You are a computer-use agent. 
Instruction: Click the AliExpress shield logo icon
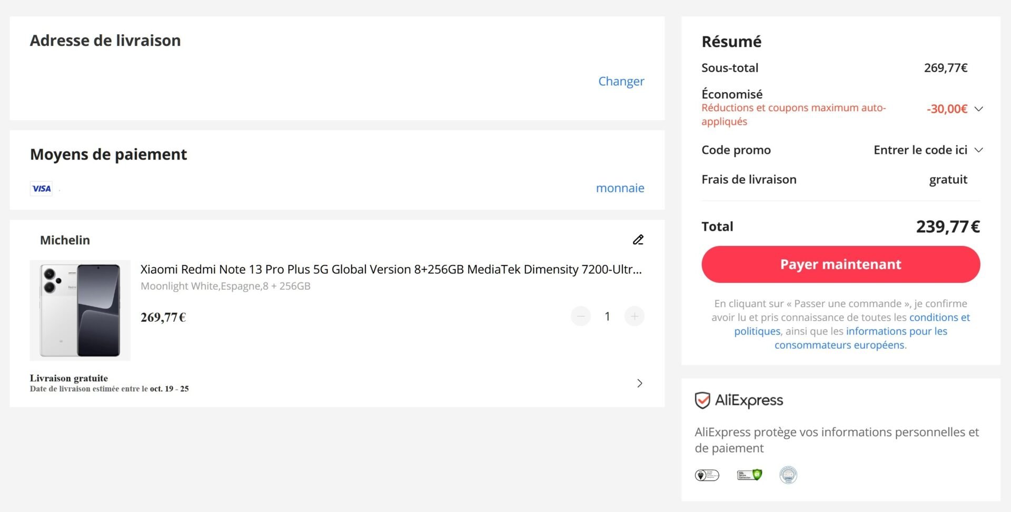[702, 400]
